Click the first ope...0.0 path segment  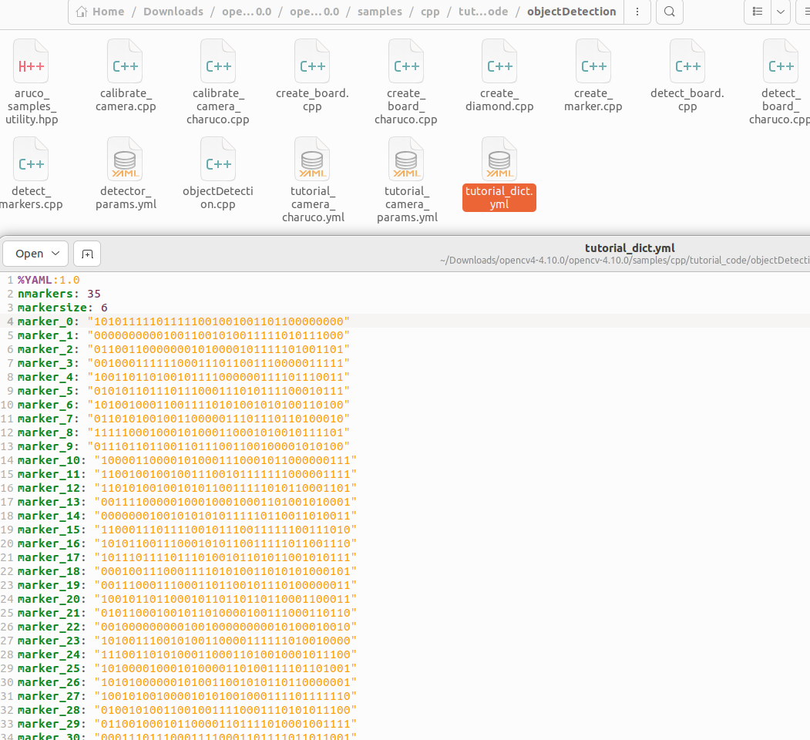(x=247, y=12)
